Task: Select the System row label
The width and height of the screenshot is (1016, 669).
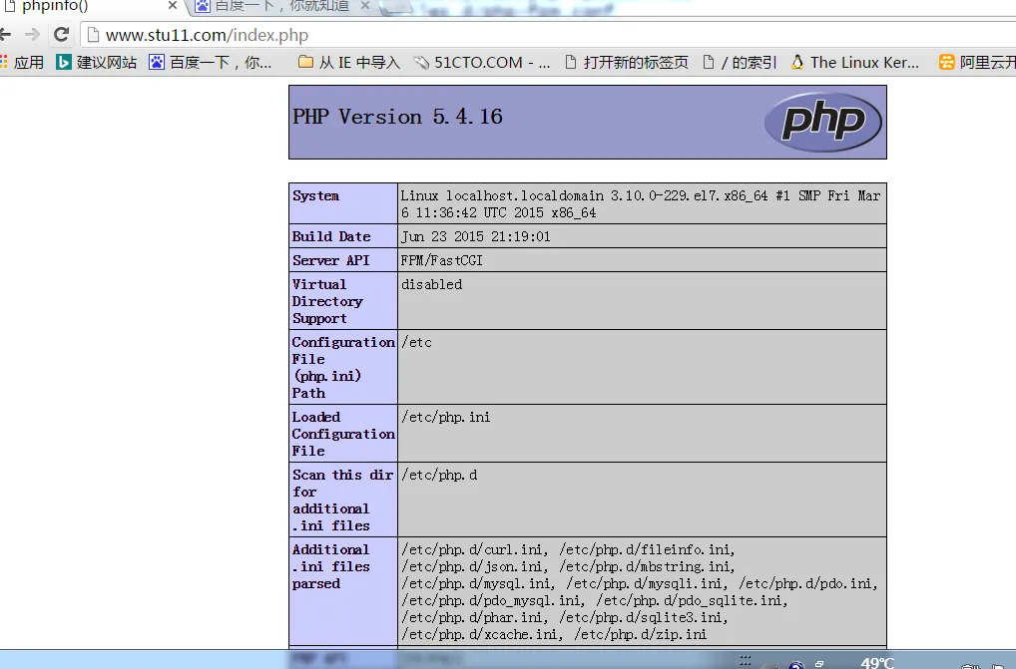Action: 315,195
